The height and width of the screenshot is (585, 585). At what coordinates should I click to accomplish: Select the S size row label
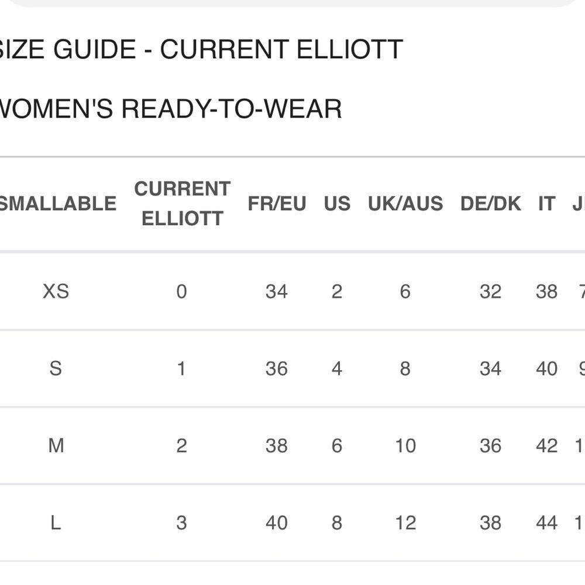pyautogui.click(x=56, y=369)
